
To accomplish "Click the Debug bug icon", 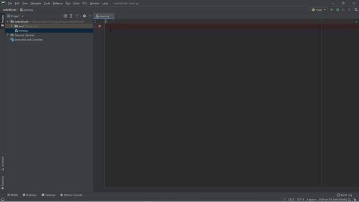I will (x=338, y=10).
